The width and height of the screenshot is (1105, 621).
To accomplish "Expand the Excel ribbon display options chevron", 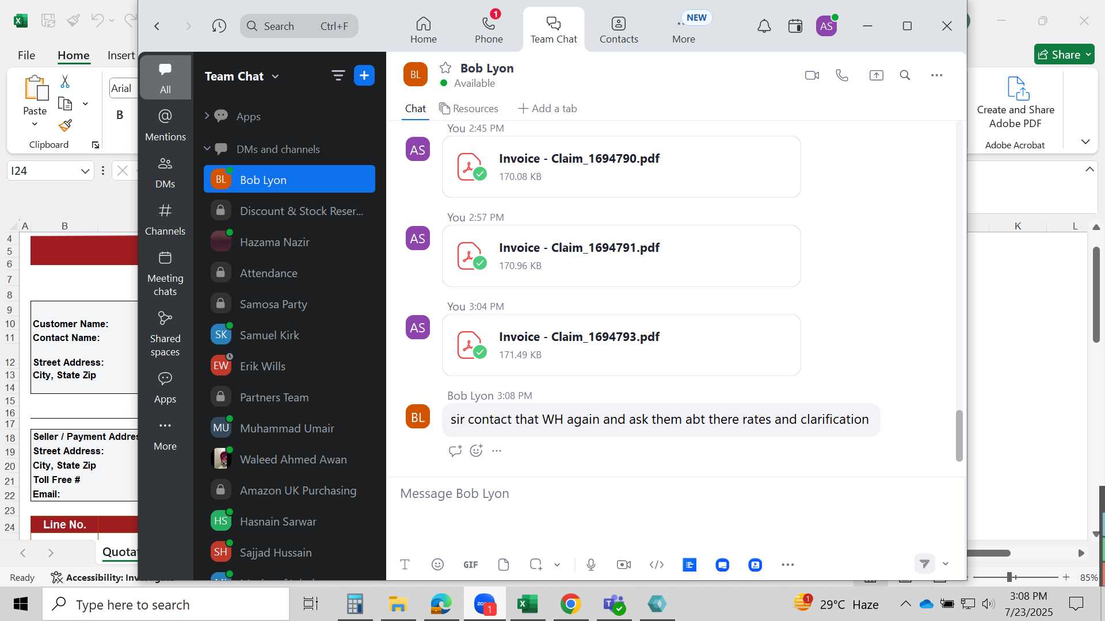I will click(1085, 142).
